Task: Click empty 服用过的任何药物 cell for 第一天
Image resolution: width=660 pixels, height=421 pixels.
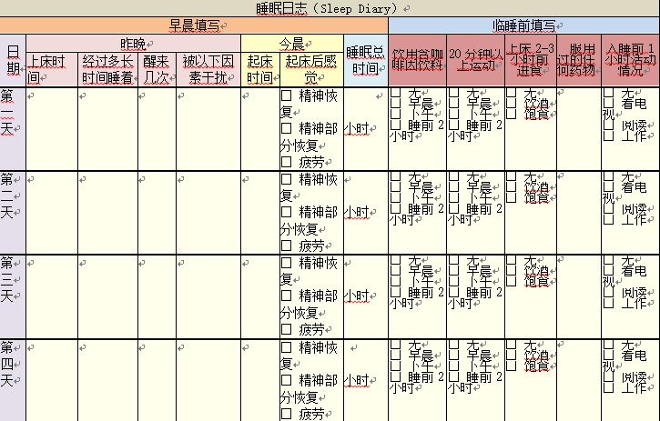Action: 579,129
